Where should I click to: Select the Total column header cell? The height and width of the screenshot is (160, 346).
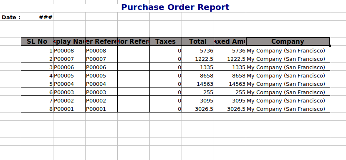coord(198,41)
